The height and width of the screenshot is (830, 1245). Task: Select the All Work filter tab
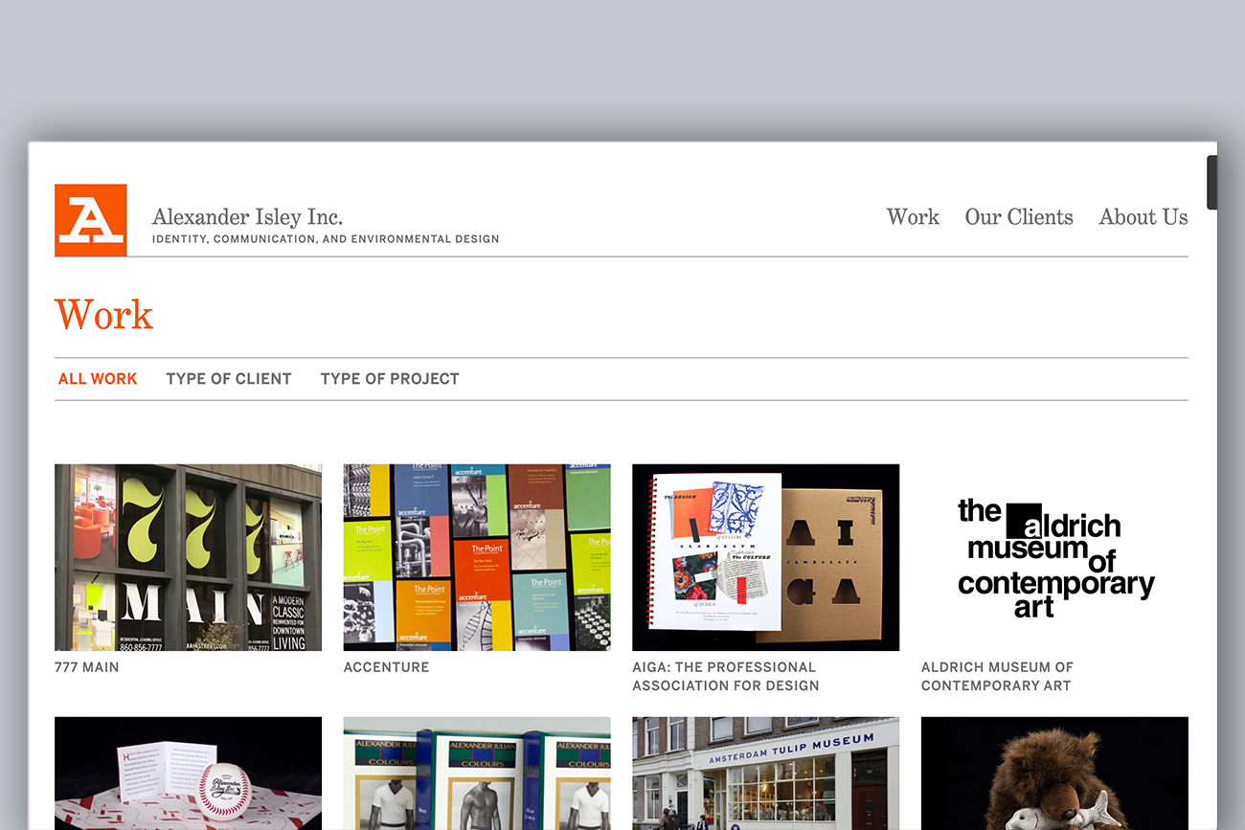[x=98, y=379]
